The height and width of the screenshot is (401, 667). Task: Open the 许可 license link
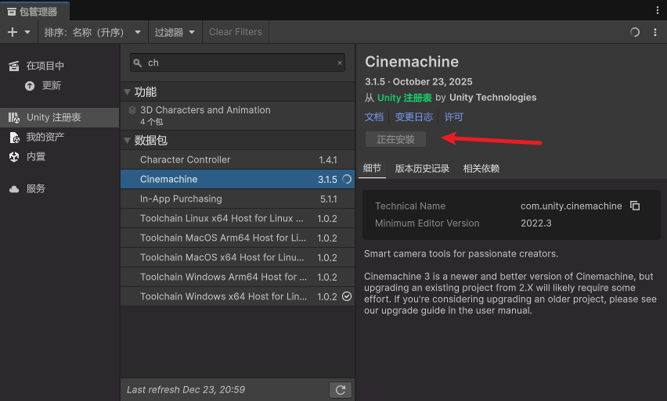tap(453, 116)
